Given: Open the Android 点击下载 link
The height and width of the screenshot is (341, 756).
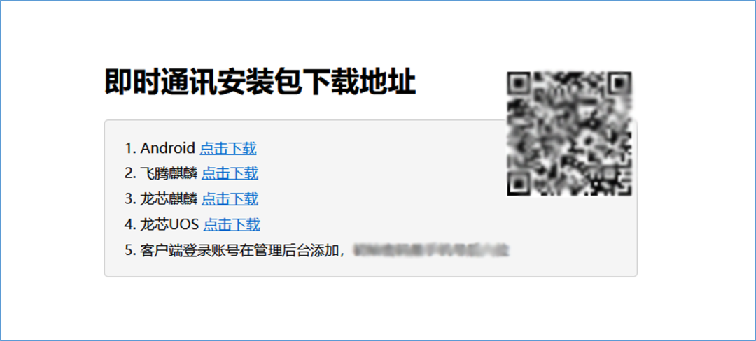Looking at the screenshot, I should [x=228, y=149].
